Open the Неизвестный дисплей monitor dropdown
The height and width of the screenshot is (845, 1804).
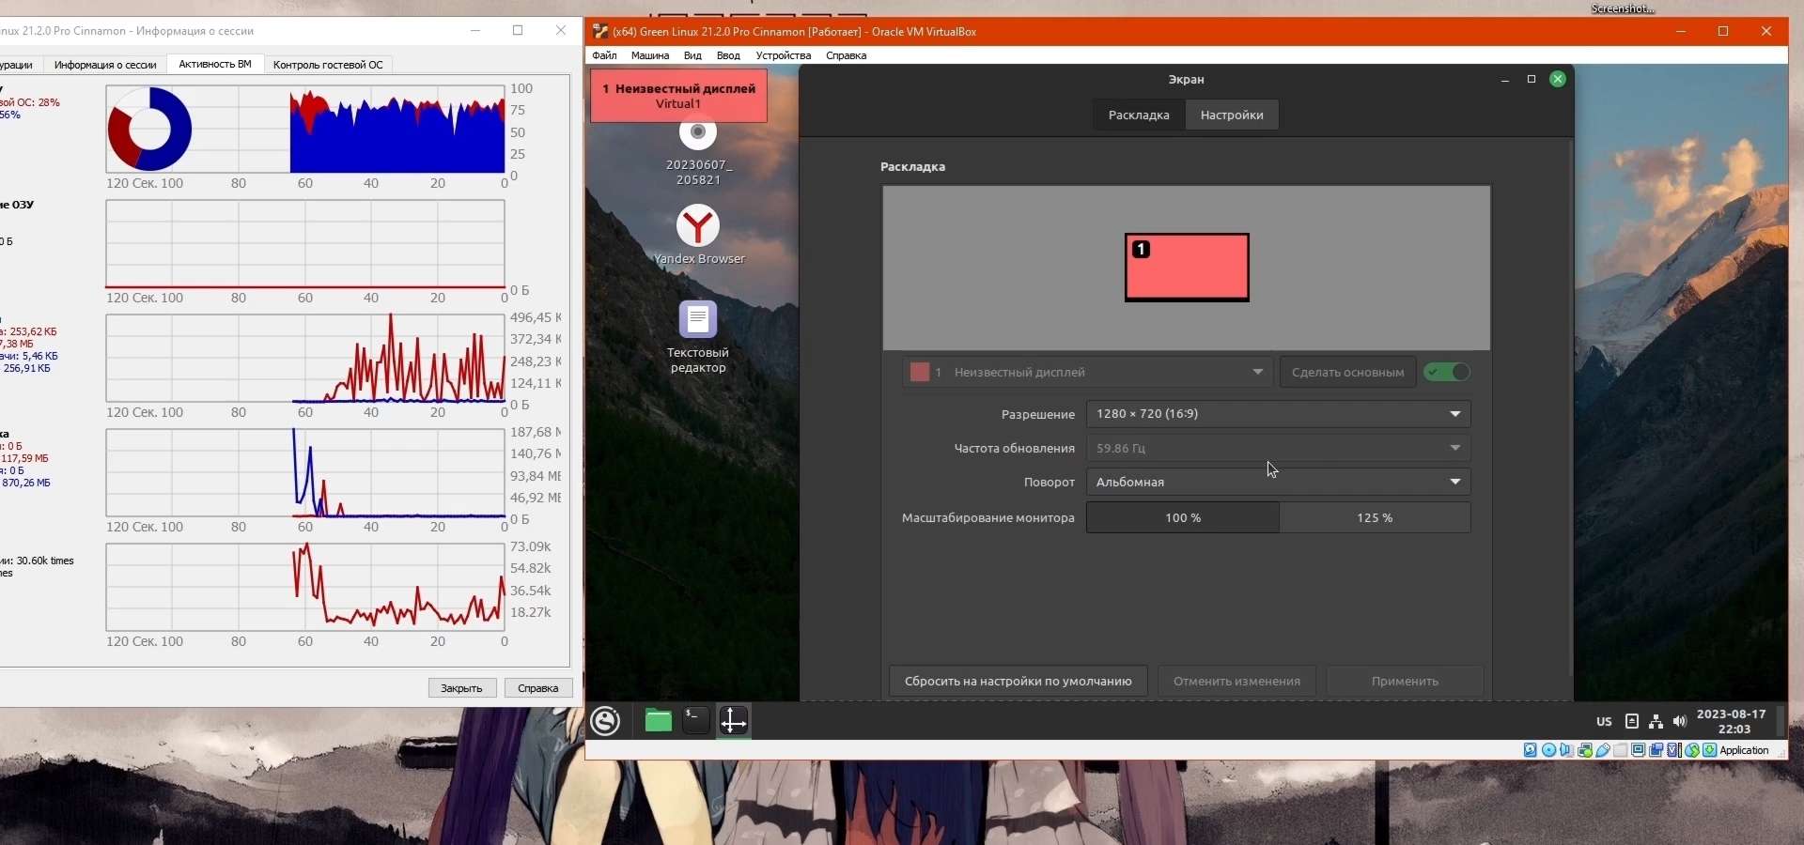1087,372
